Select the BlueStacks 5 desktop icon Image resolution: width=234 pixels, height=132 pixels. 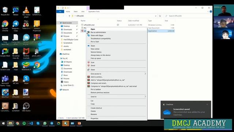[x=26, y=66]
